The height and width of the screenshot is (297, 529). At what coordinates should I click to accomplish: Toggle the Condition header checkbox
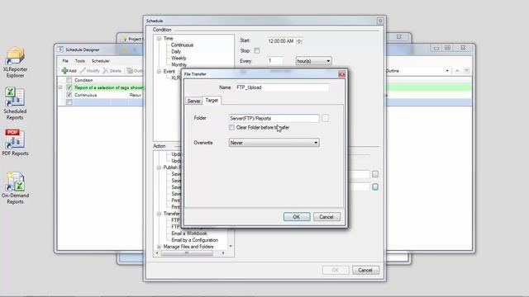point(69,80)
